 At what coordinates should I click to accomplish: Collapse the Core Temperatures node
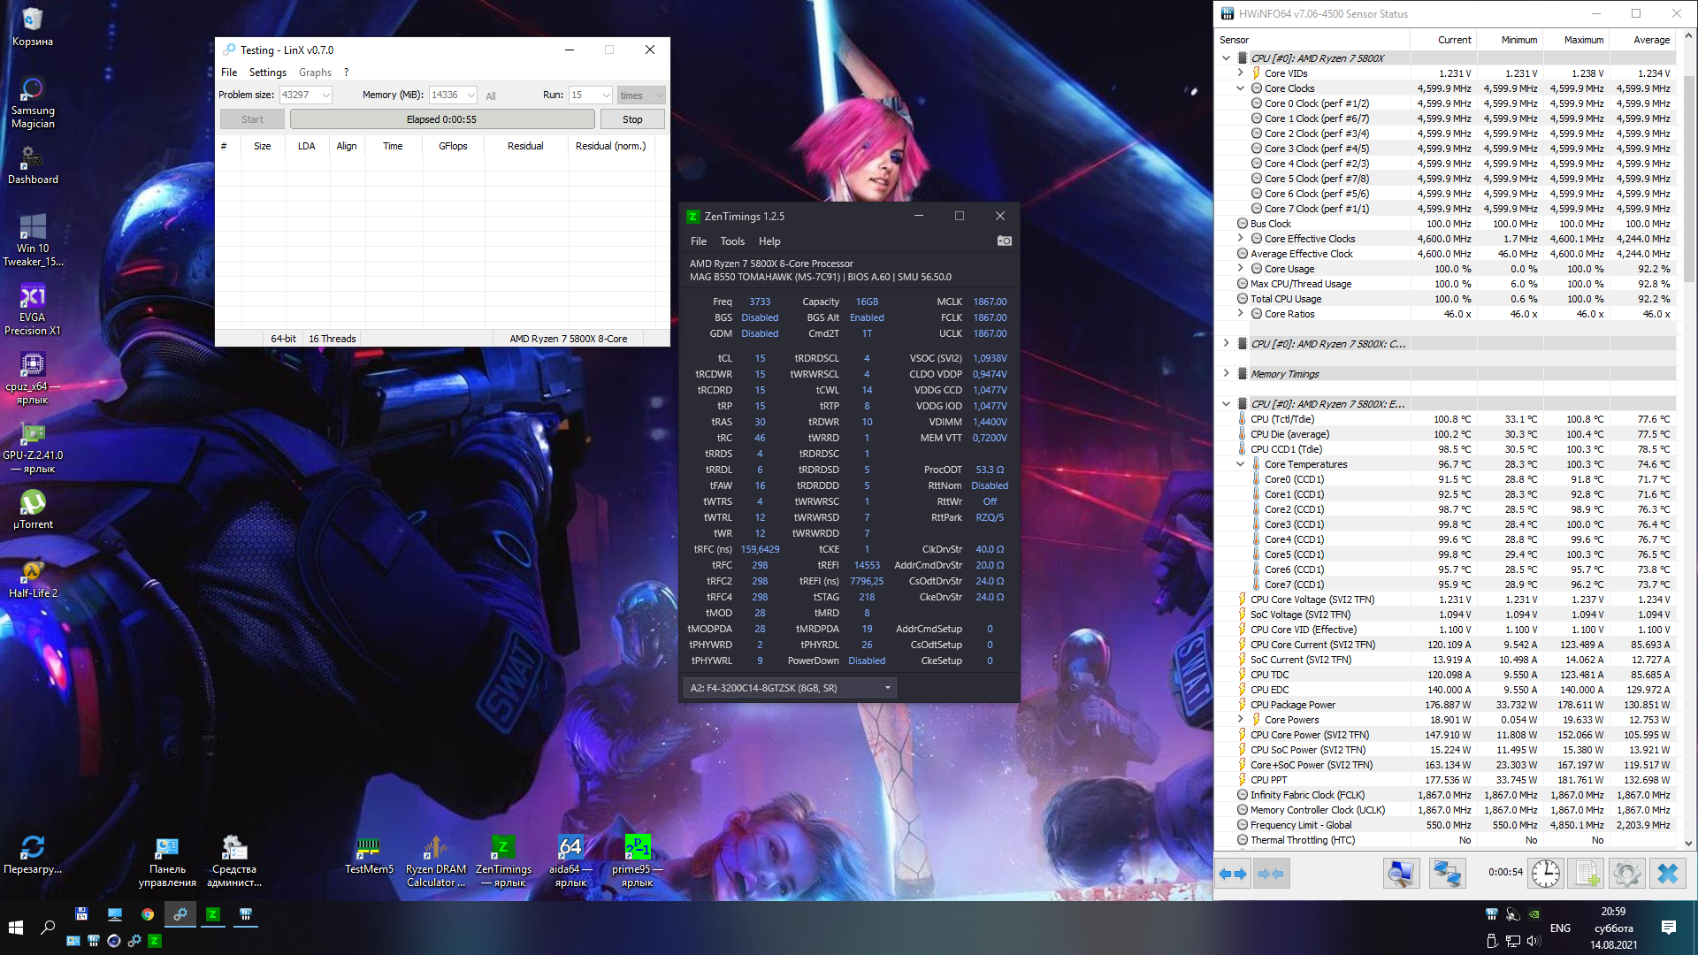[1241, 464]
